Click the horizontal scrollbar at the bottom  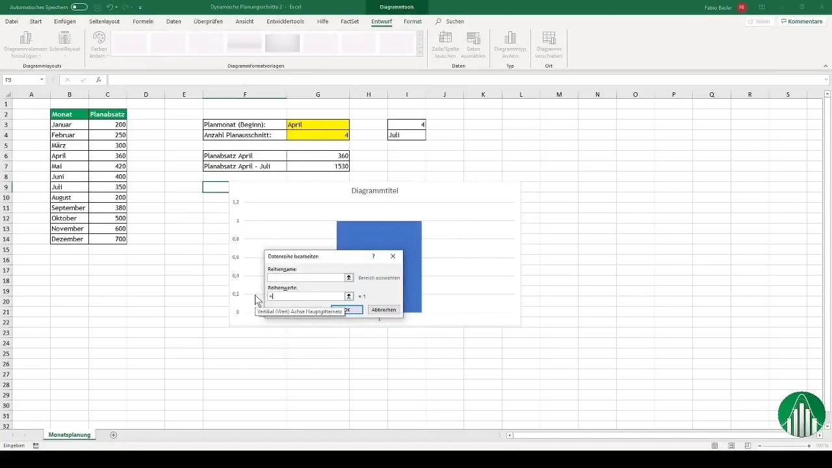[663, 435]
